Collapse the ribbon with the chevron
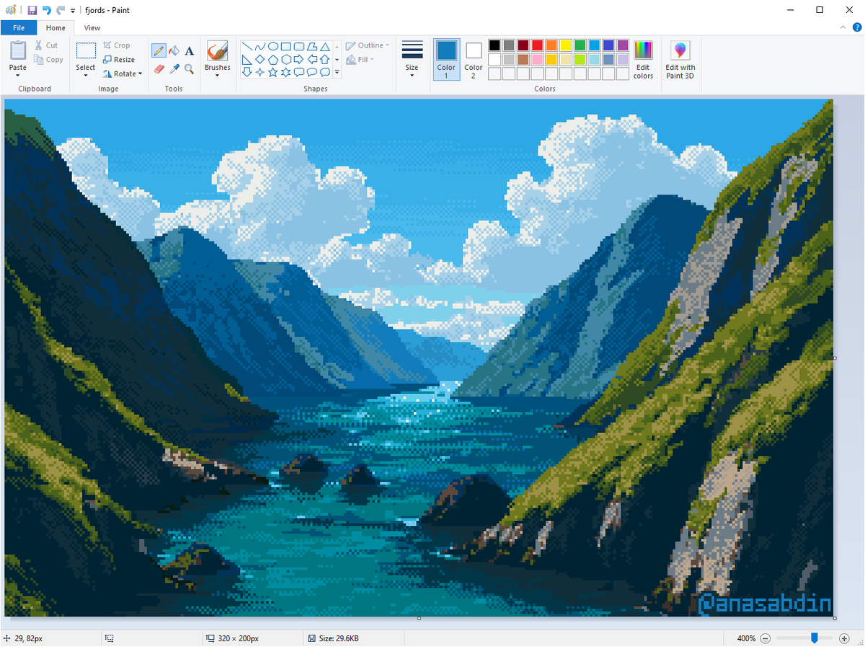Image resolution: width=865 pixels, height=647 pixels. 844,27
